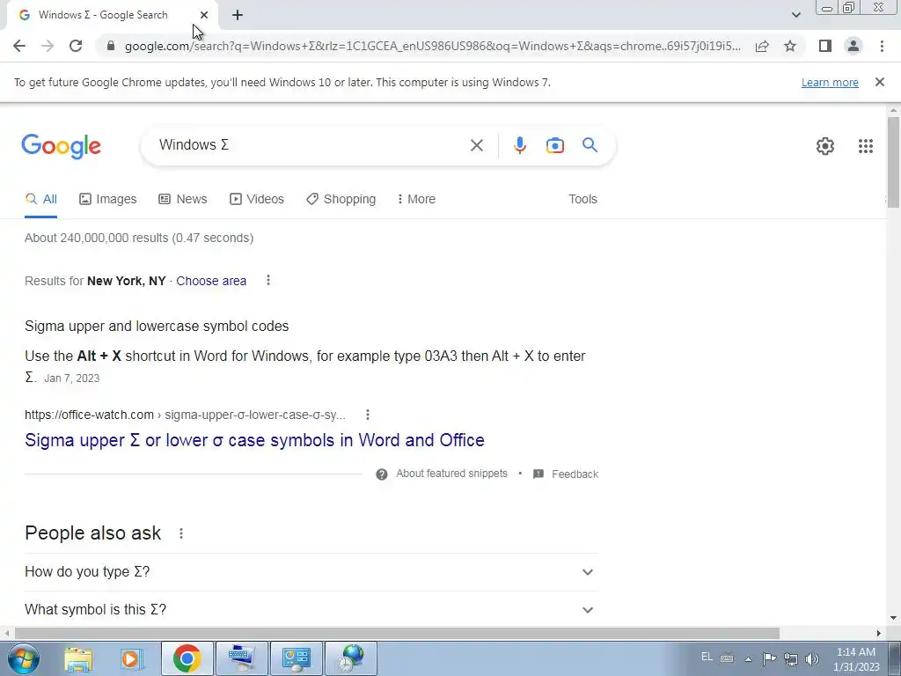The image size is (901, 676).
Task: Click the Feedback link
Action: 566,474
